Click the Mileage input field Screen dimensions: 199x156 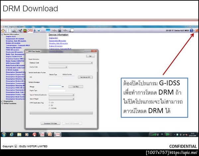[55, 87]
